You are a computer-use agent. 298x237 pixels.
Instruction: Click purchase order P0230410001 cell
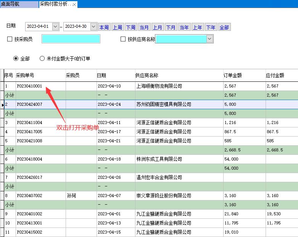29,86
